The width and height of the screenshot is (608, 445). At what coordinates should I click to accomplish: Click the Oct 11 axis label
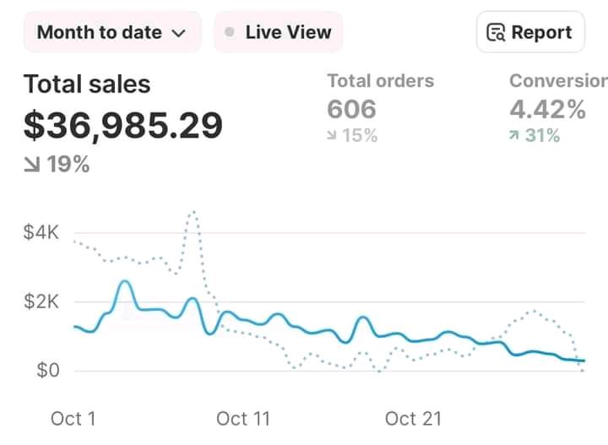[x=243, y=419]
